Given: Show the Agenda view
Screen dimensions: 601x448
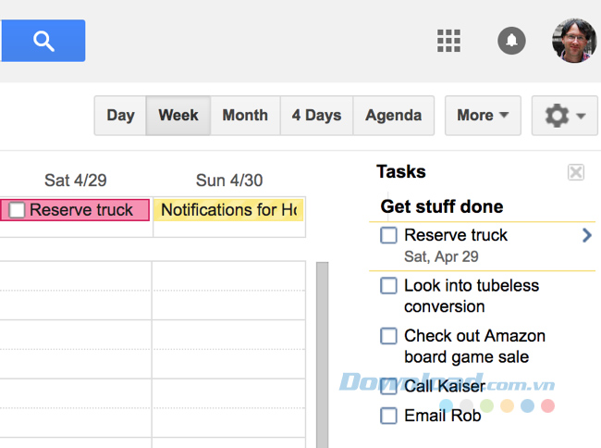Looking at the screenshot, I should tap(393, 116).
